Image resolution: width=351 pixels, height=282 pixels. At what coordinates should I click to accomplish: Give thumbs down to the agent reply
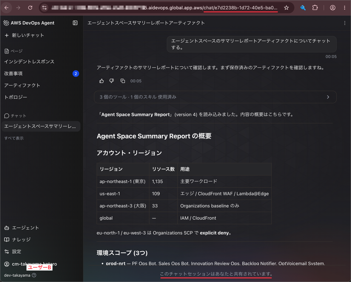click(112, 81)
